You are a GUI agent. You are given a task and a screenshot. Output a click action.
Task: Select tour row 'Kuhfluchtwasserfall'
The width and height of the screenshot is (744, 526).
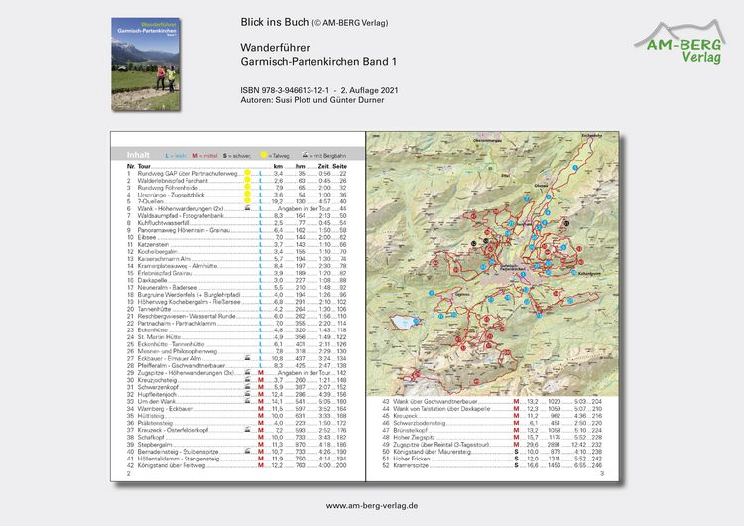[237, 223]
